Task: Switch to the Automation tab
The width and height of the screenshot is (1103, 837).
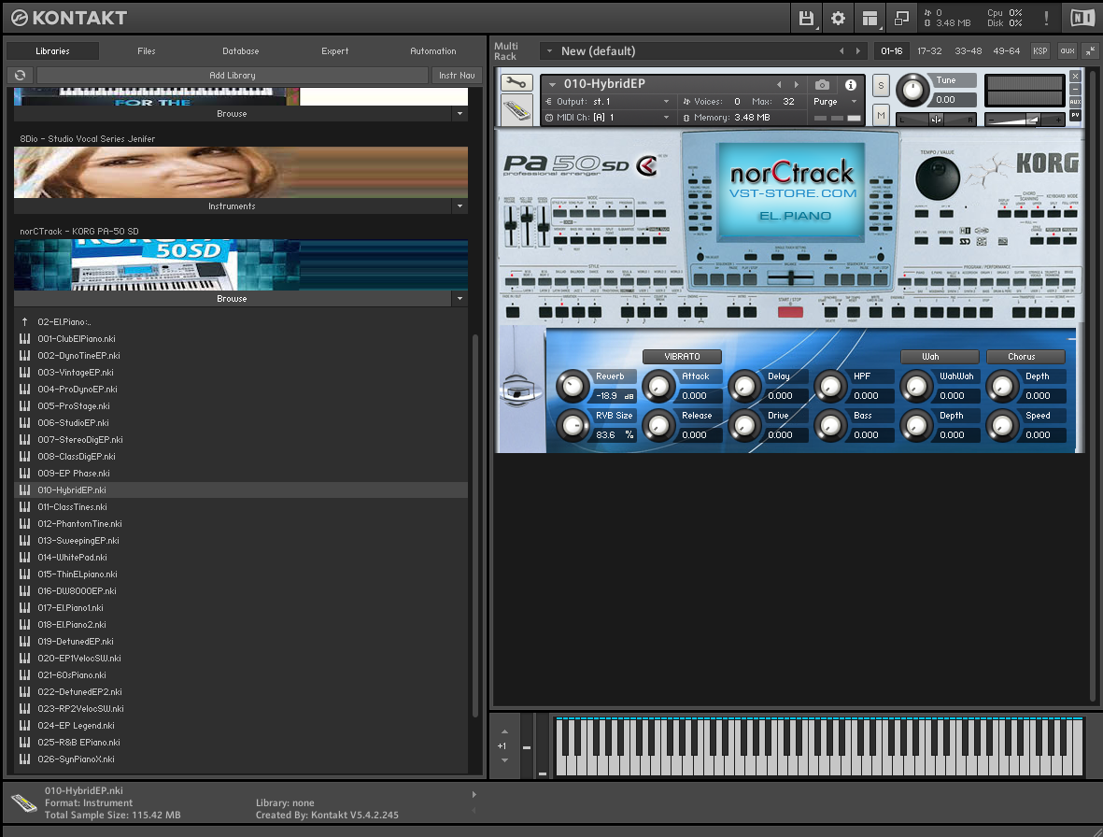Action: point(432,51)
